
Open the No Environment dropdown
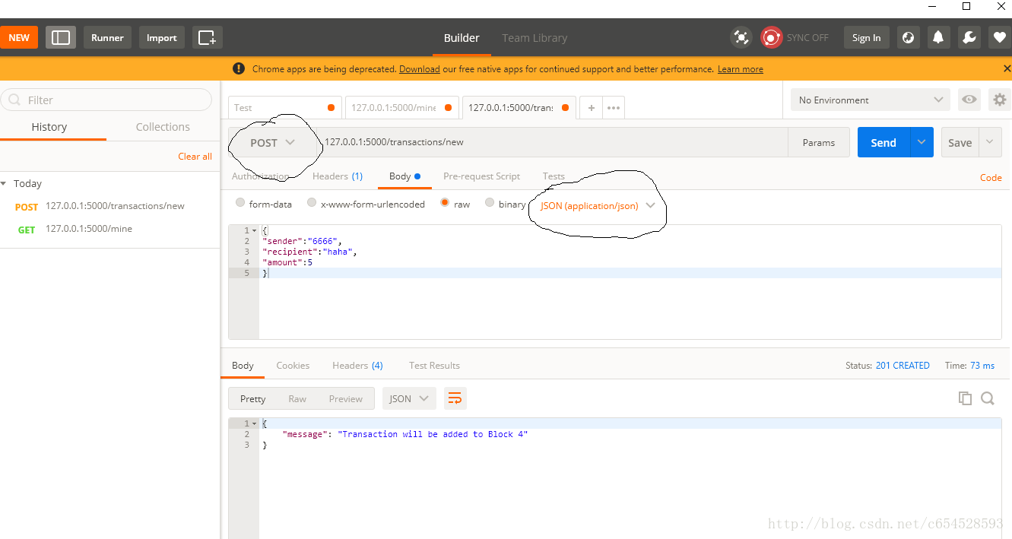point(871,100)
